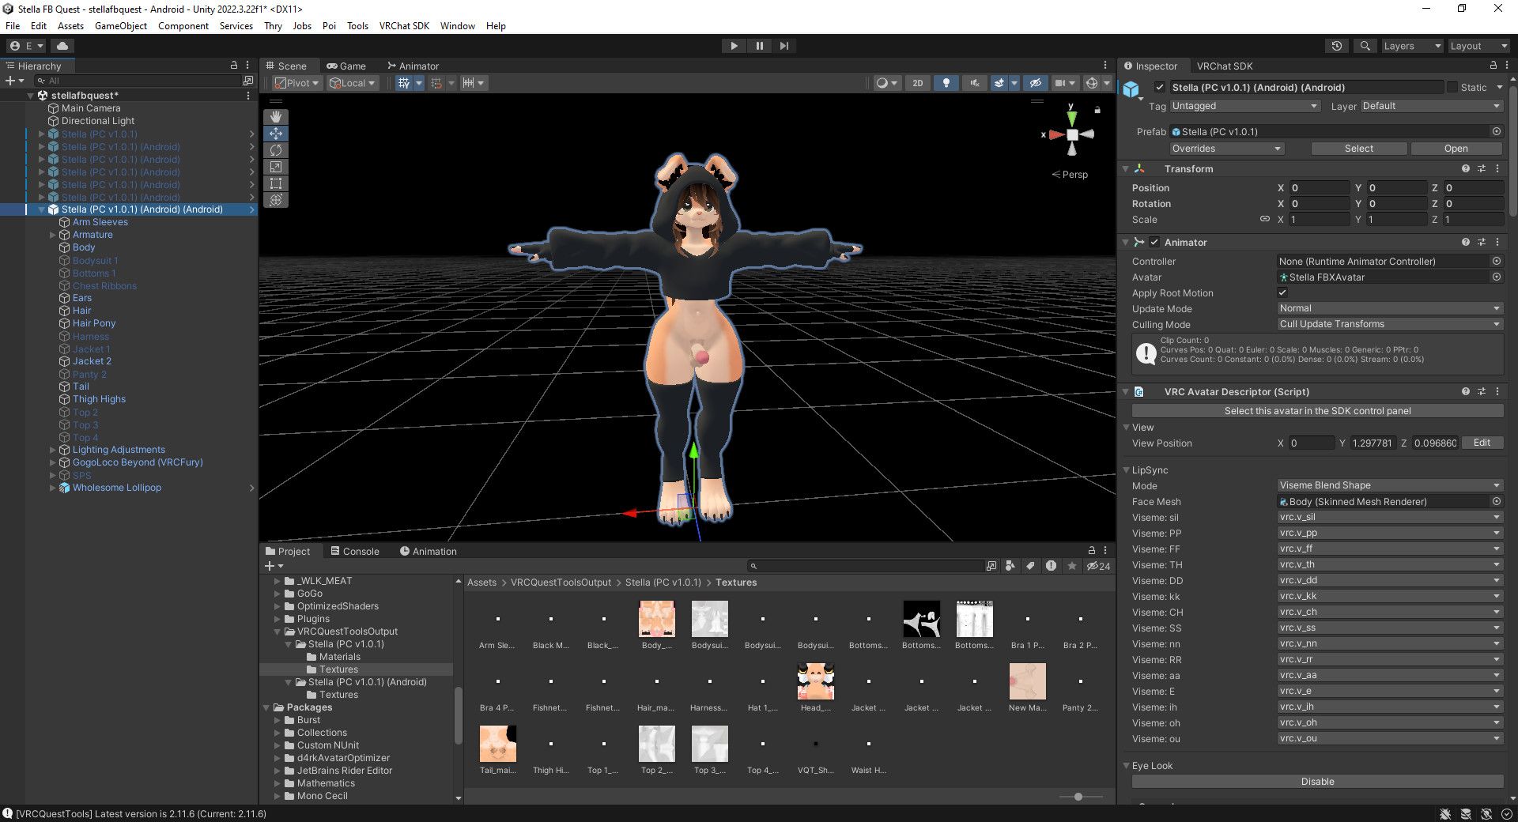Viewport: 1518px width, 822px height.
Task: Lock the Inspector panel
Action: click(x=1493, y=66)
